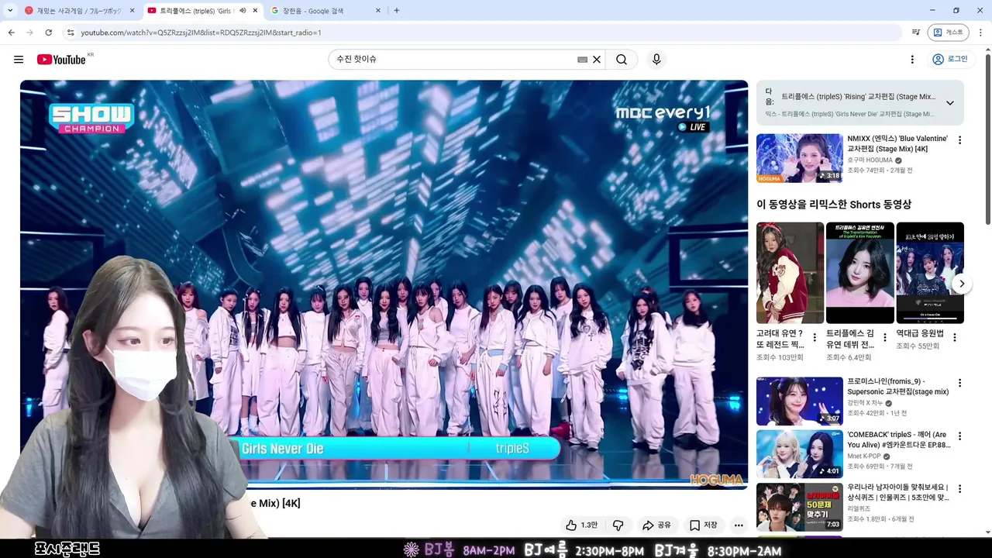Viewport: 992px width, 558px height.
Task: Open the on-screen keyboard icon in search box
Action: [582, 60]
